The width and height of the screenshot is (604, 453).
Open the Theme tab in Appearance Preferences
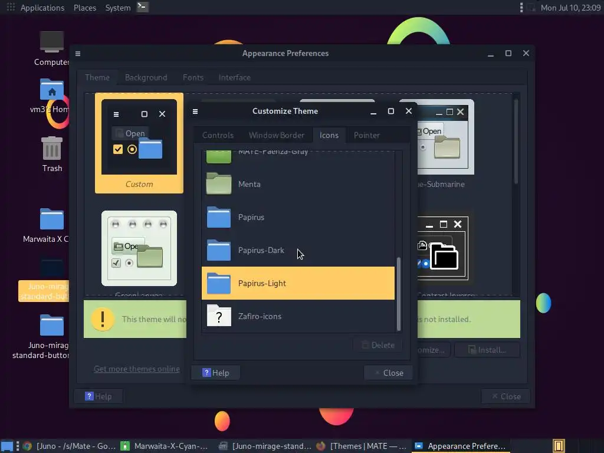point(97,77)
